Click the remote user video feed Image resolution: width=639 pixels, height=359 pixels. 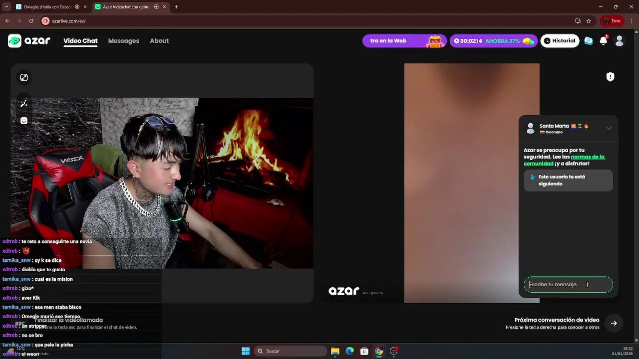[472, 183]
